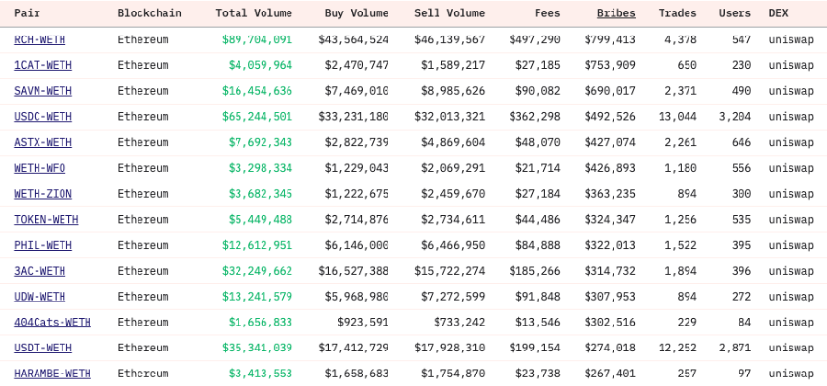Screen dimensions: 827x386
Task: Open the RCH-WETH pair link
Action: coord(40,39)
